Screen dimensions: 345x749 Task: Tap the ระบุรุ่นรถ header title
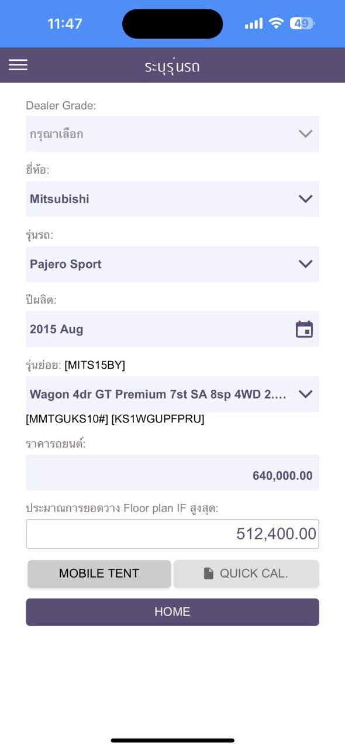172,66
